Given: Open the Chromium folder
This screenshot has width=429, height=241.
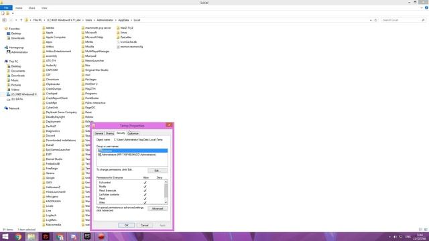Looking at the screenshot, I should click(x=50, y=79).
